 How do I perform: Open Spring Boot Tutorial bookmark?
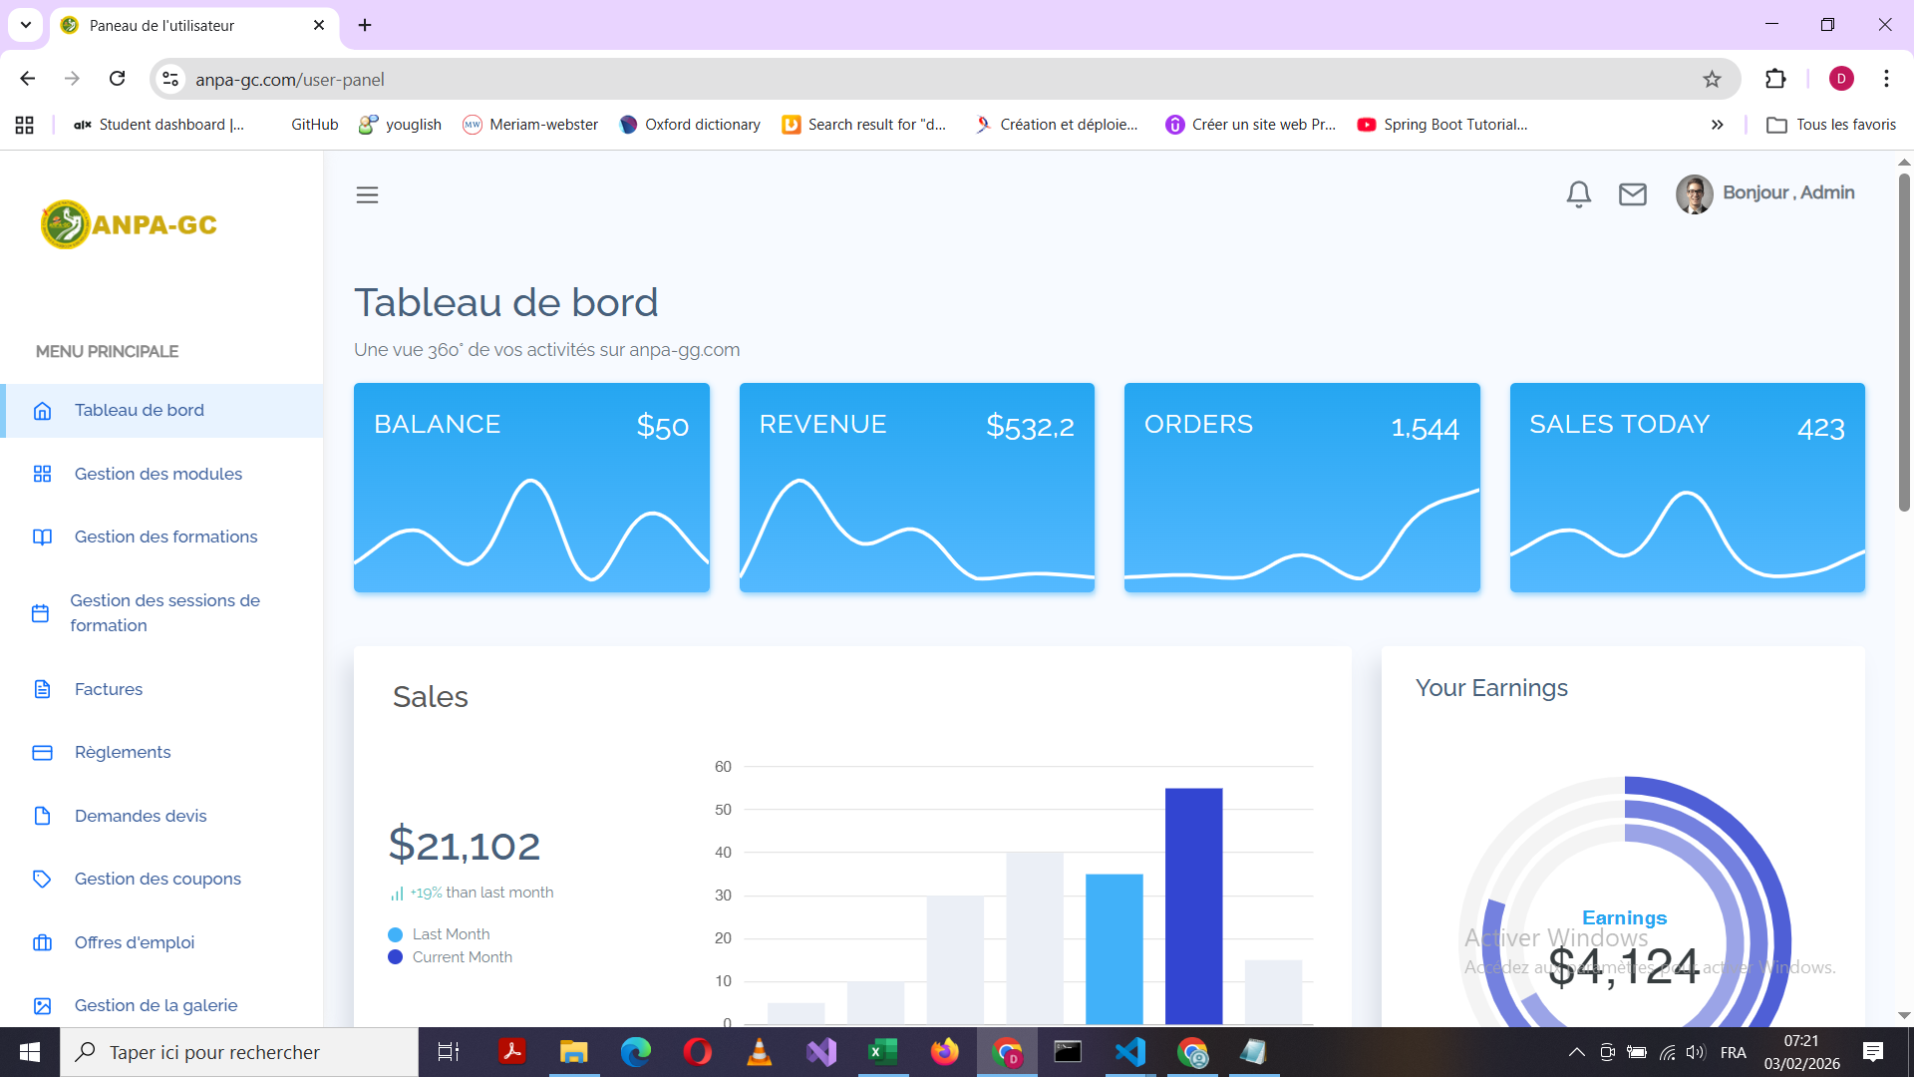[1442, 125]
